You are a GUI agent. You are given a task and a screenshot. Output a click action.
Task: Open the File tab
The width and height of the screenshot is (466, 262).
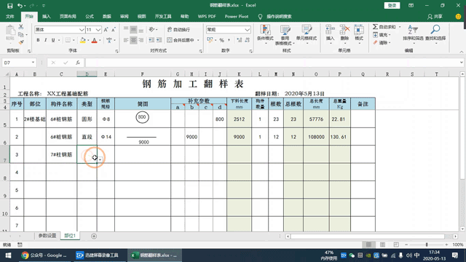click(x=9, y=17)
